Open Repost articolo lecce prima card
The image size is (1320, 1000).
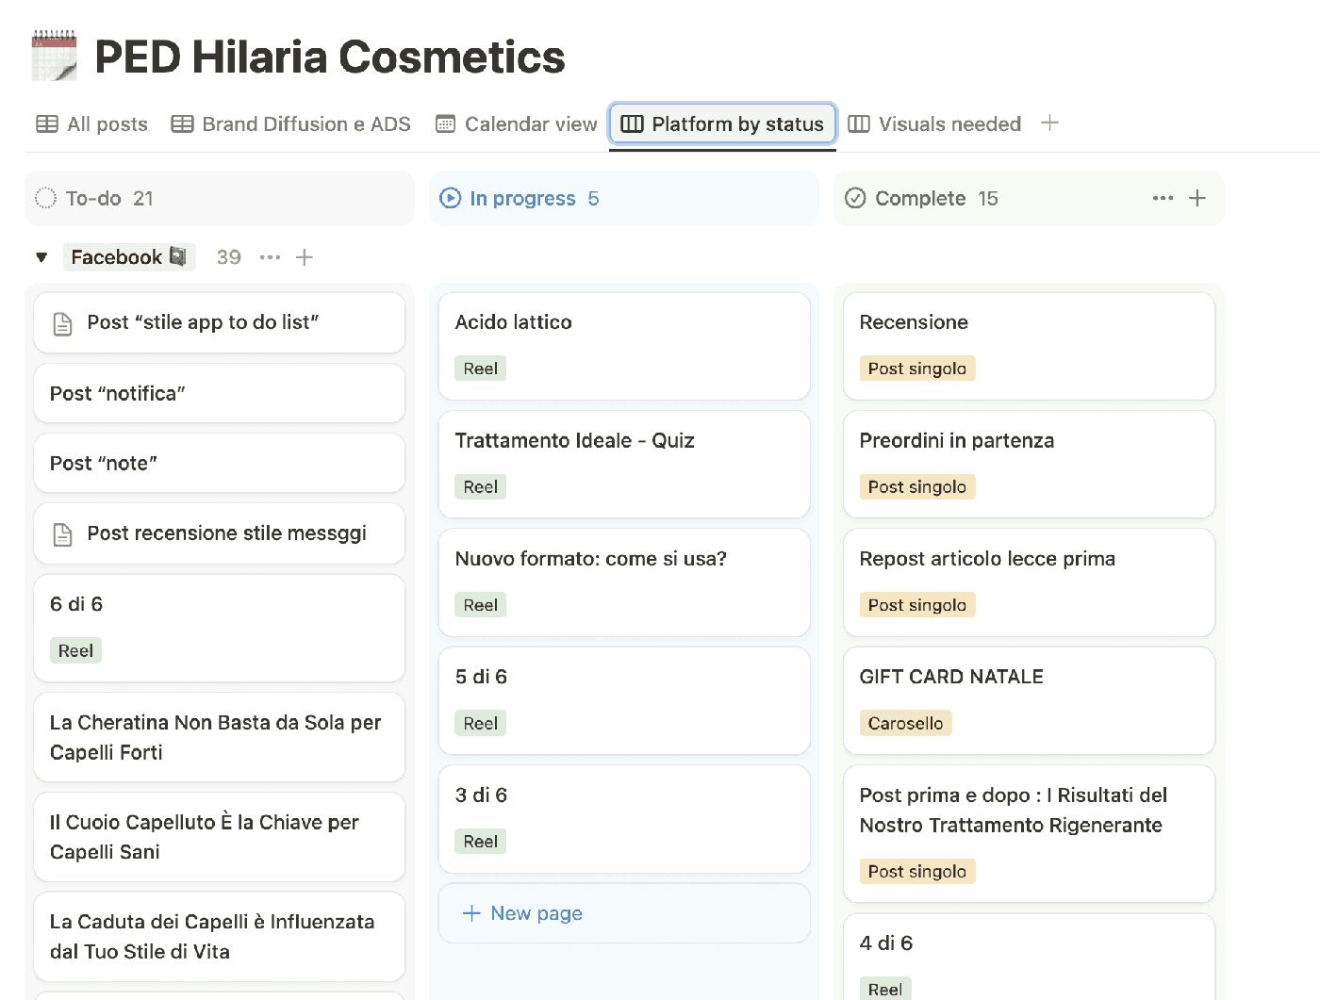click(1029, 582)
